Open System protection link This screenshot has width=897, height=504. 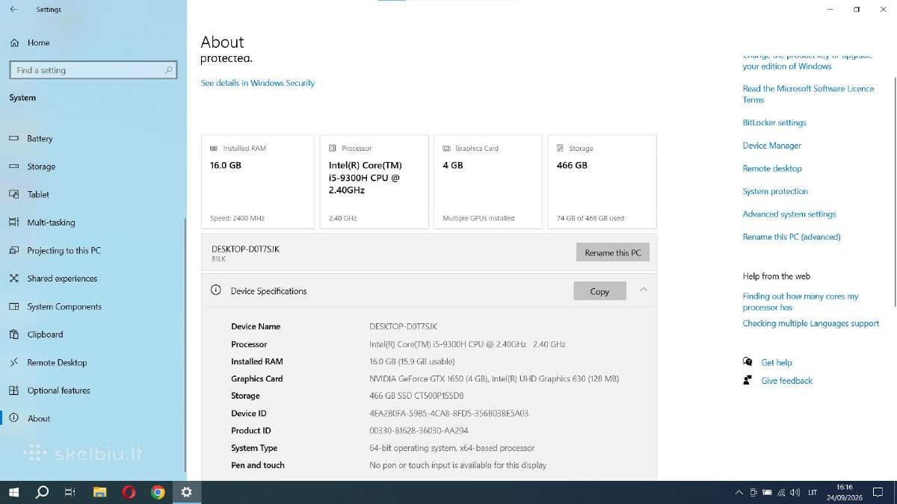pyautogui.click(x=775, y=191)
